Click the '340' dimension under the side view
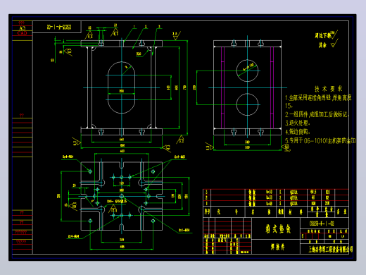The width and height of the screenshot is (366, 275). tap(247, 142)
